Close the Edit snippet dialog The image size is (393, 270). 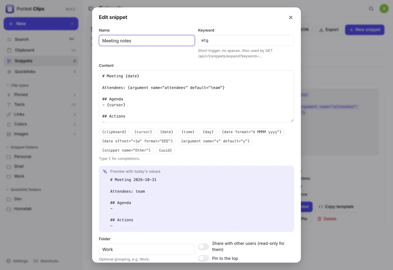coord(290,18)
